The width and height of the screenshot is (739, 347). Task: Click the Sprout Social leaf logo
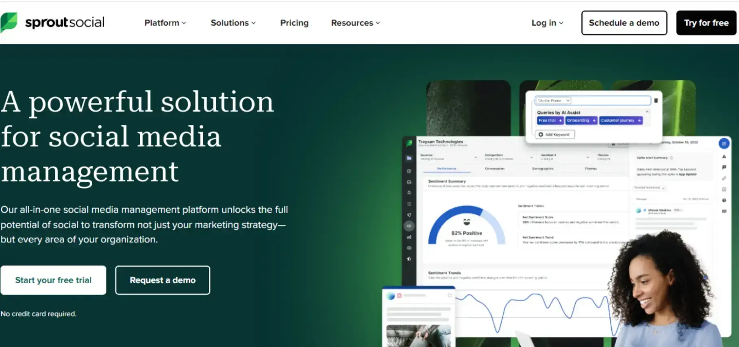point(9,22)
